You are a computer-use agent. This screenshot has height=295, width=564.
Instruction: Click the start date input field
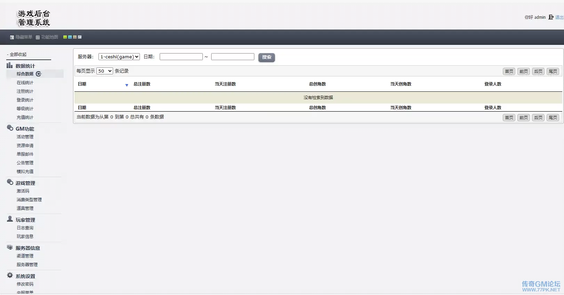tap(181, 57)
